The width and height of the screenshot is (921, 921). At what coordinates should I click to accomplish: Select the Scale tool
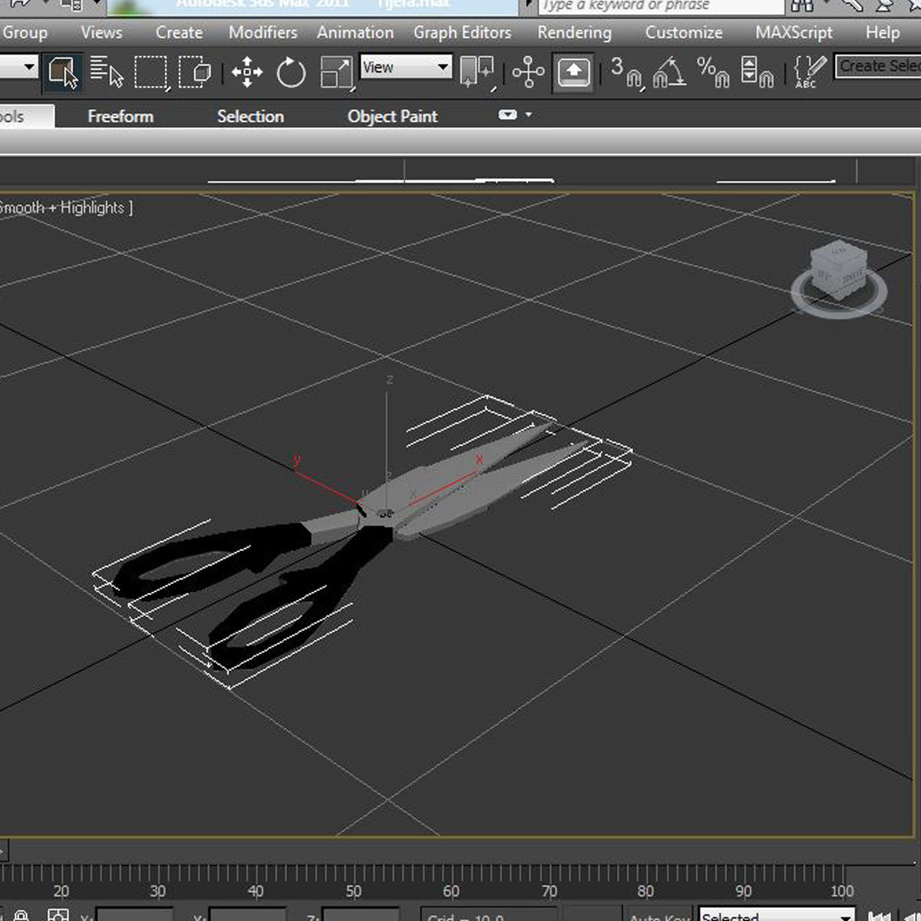click(336, 72)
